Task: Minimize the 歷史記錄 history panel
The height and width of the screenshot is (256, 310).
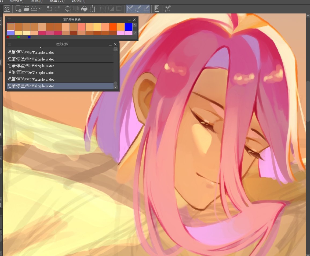Action: click(110, 44)
